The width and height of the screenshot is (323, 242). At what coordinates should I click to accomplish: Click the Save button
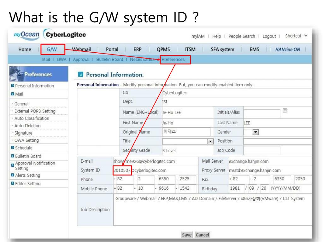point(187,235)
